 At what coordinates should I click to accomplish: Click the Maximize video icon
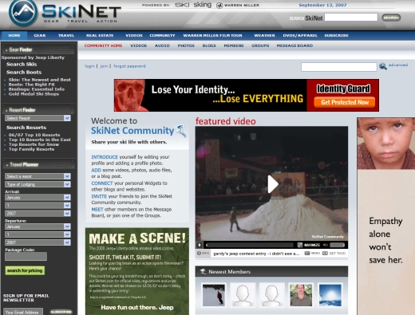click(300, 245)
